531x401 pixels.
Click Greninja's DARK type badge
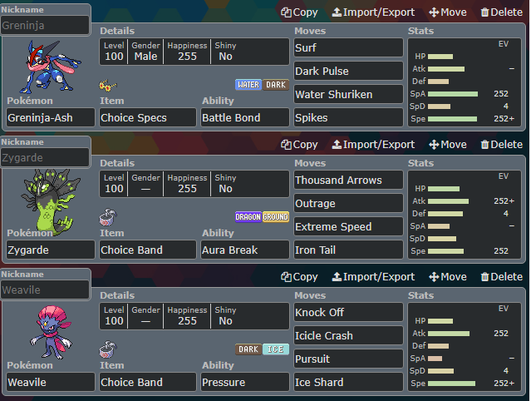pyautogui.click(x=276, y=85)
